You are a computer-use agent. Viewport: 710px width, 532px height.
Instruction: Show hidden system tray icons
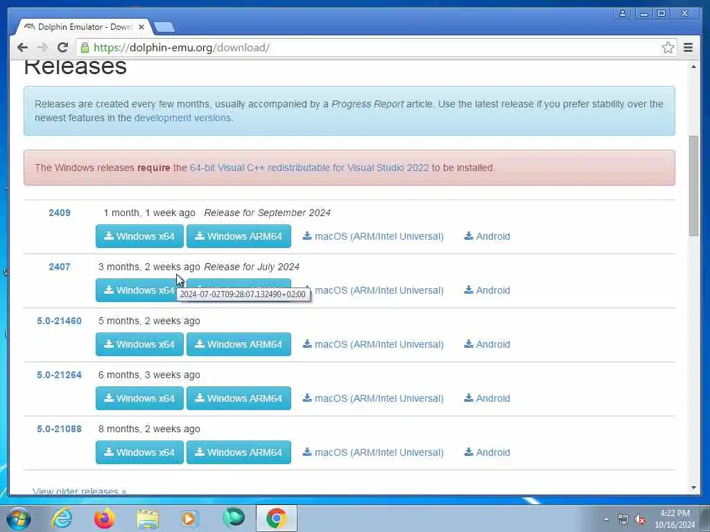coord(606,520)
